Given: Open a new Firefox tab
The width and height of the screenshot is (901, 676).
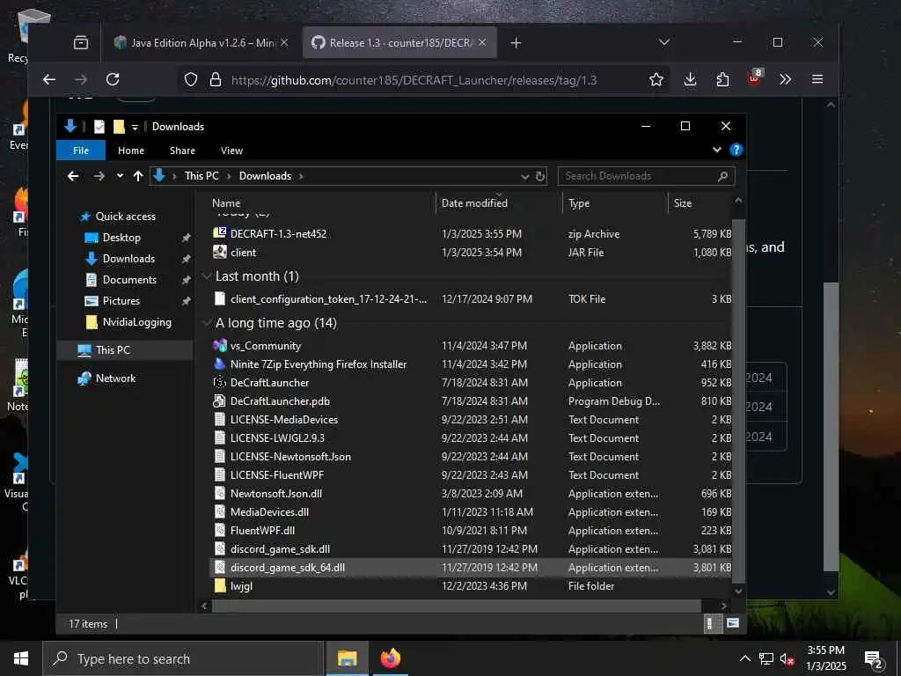Looking at the screenshot, I should [516, 42].
